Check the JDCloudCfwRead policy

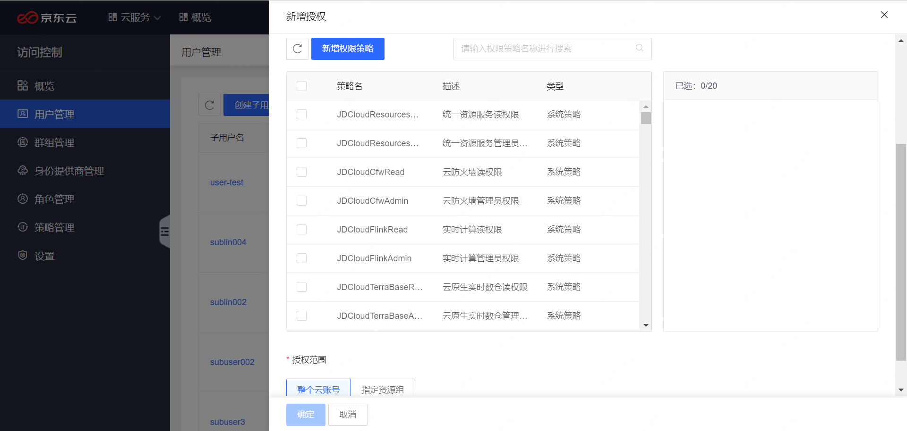[x=301, y=172]
